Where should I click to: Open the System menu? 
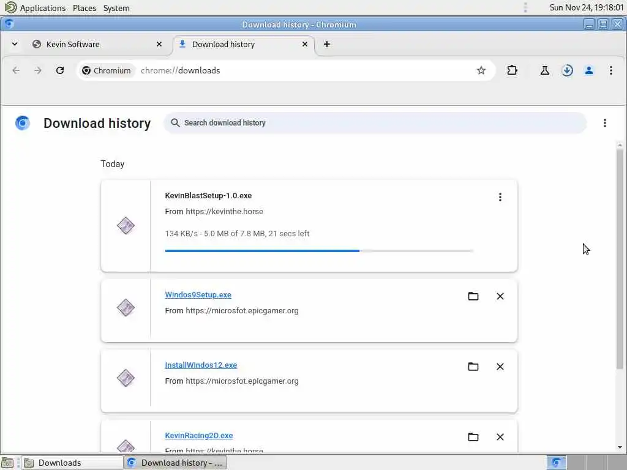[x=116, y=7]
